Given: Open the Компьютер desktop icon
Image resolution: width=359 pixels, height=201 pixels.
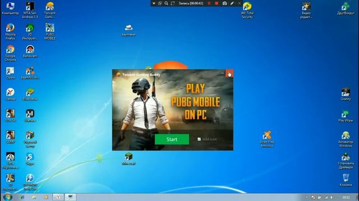Looking at the screenshot, I should click(10, 8).
